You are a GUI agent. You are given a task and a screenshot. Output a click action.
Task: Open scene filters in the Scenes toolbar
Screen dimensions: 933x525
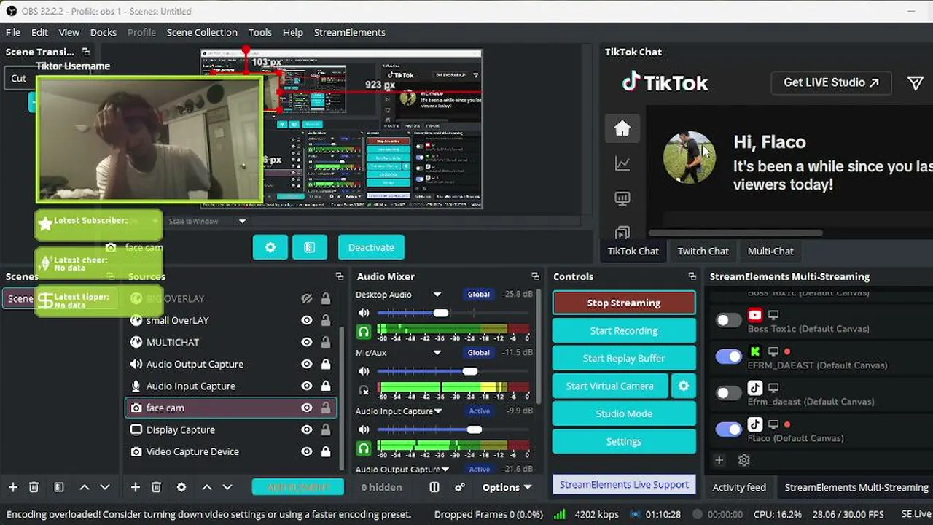pyautogui.click(x=59, y=487)
